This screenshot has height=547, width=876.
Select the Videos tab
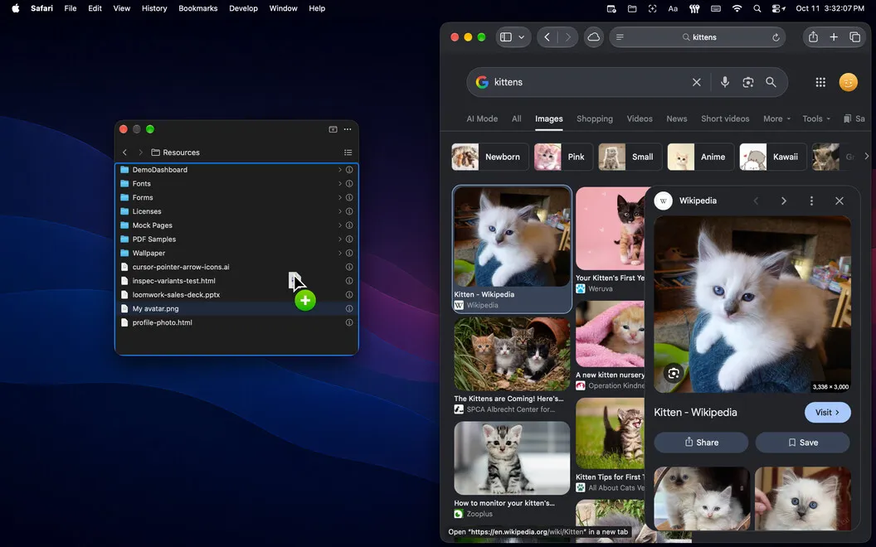coord(639,119)
